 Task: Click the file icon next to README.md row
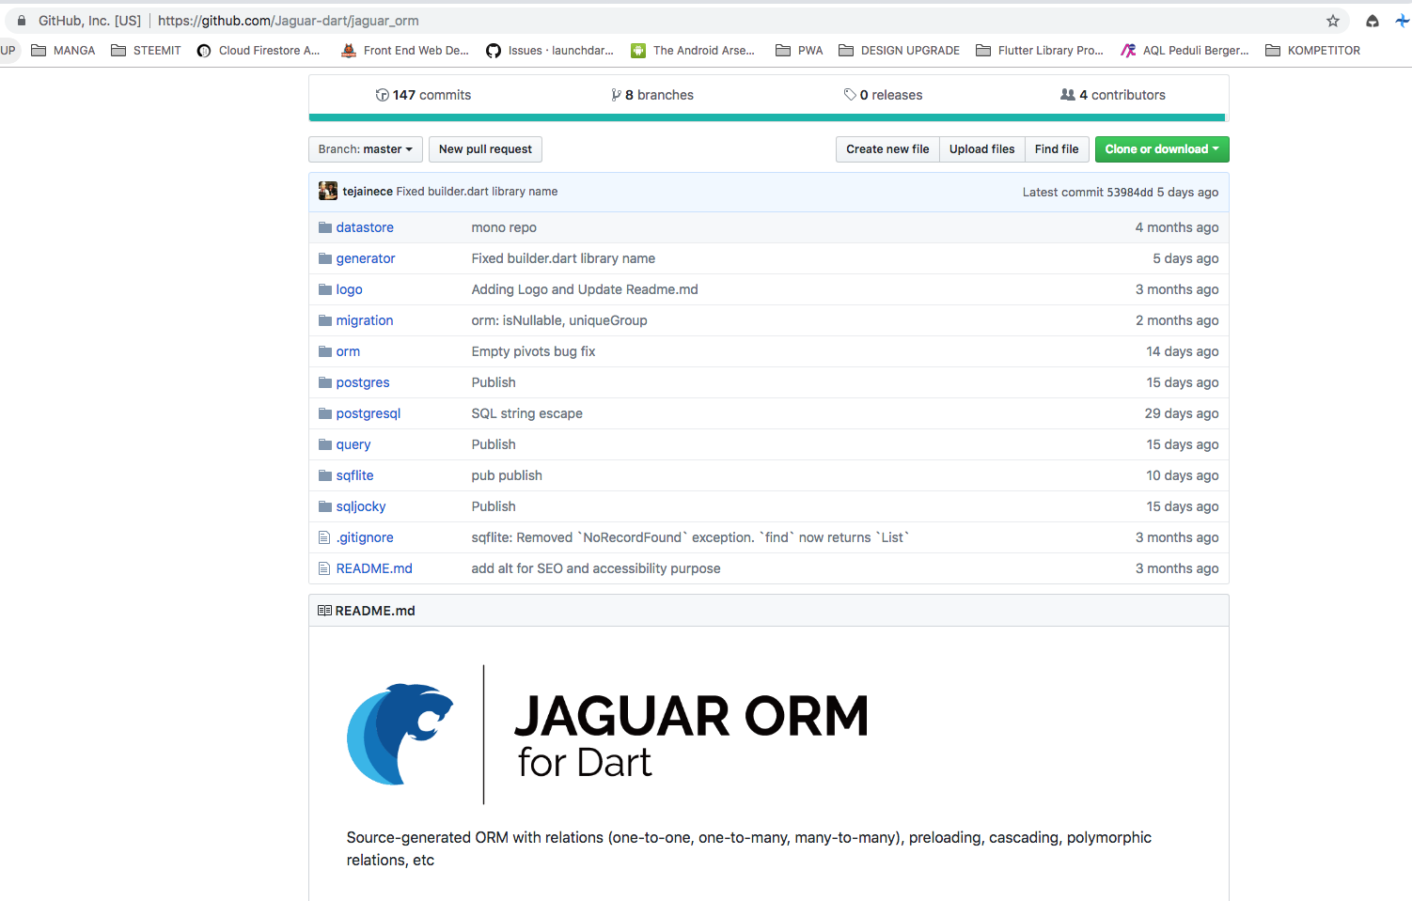[324, 568]
